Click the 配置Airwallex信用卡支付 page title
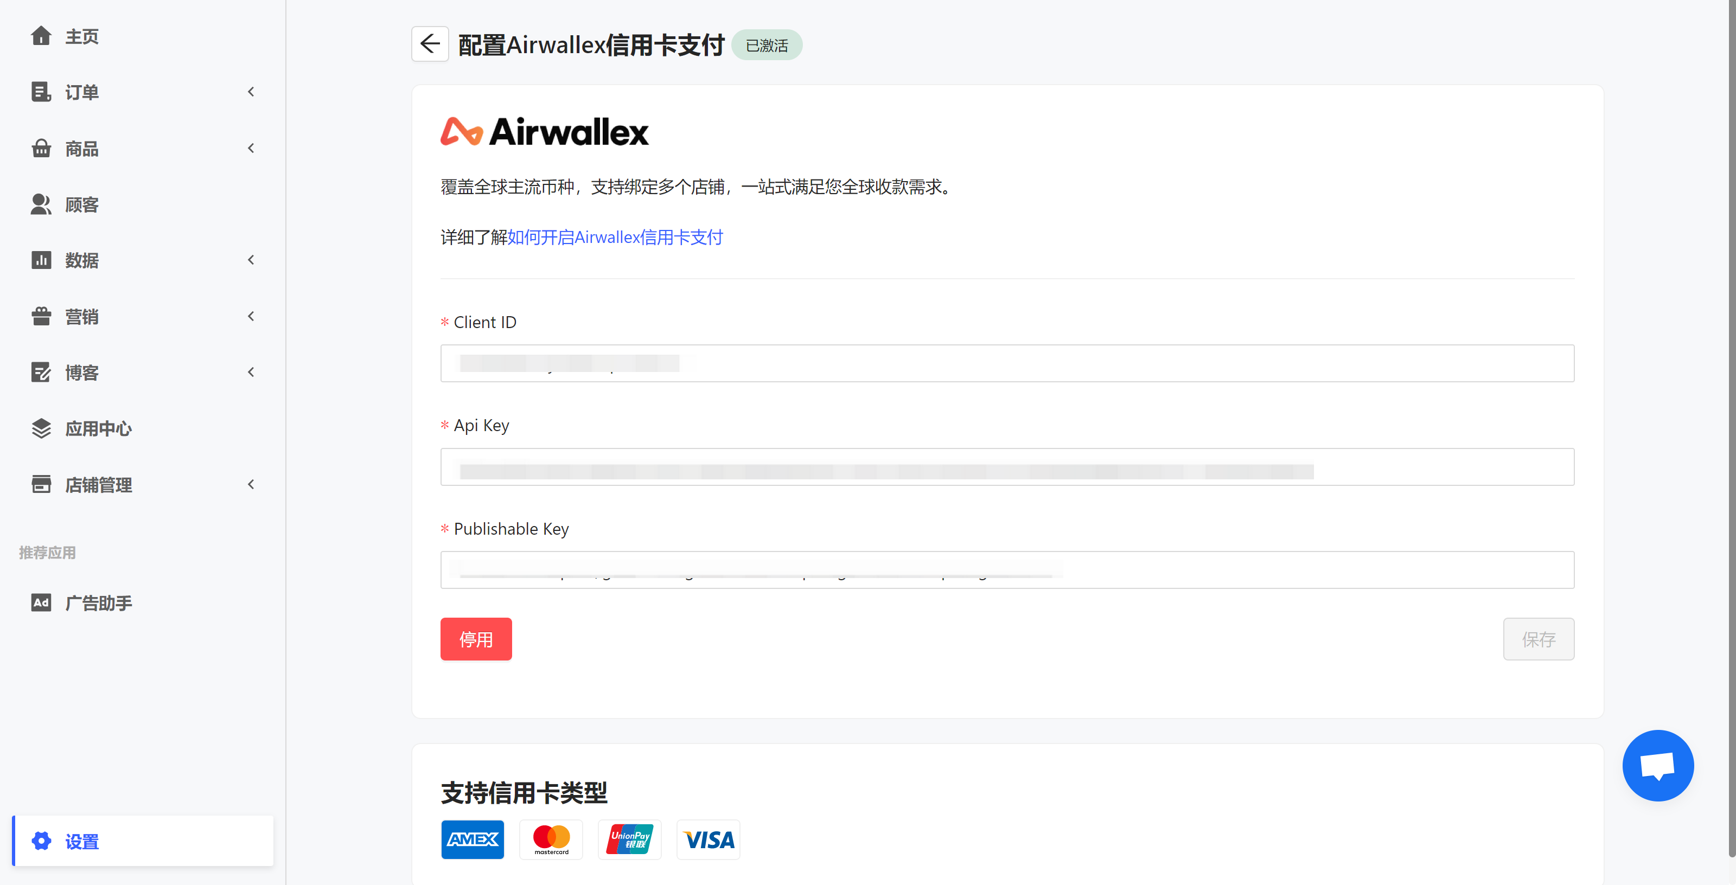 click(591, 45)
